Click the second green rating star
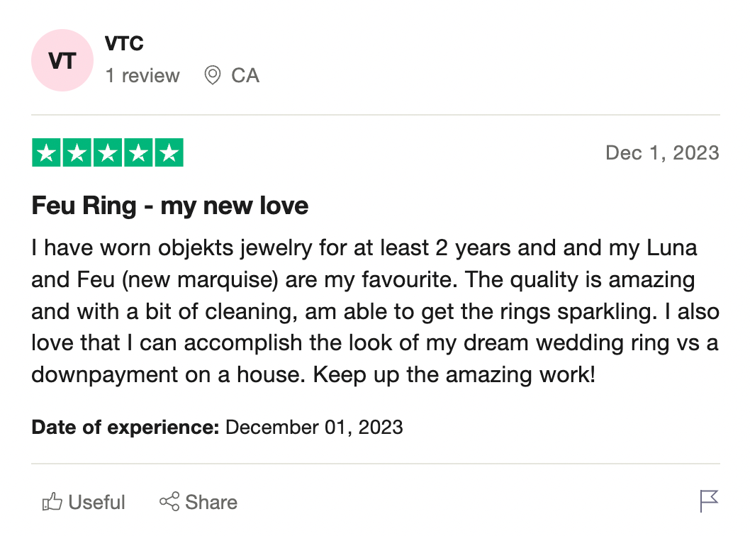The height and width of the screenshot is (536, 750). coord(77,153)
